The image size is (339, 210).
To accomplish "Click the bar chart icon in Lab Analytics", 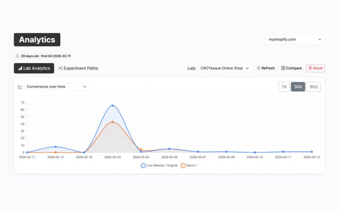I will pyautogui.click(x=20, y=68).
